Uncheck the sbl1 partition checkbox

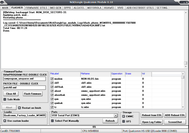(52, 83)
